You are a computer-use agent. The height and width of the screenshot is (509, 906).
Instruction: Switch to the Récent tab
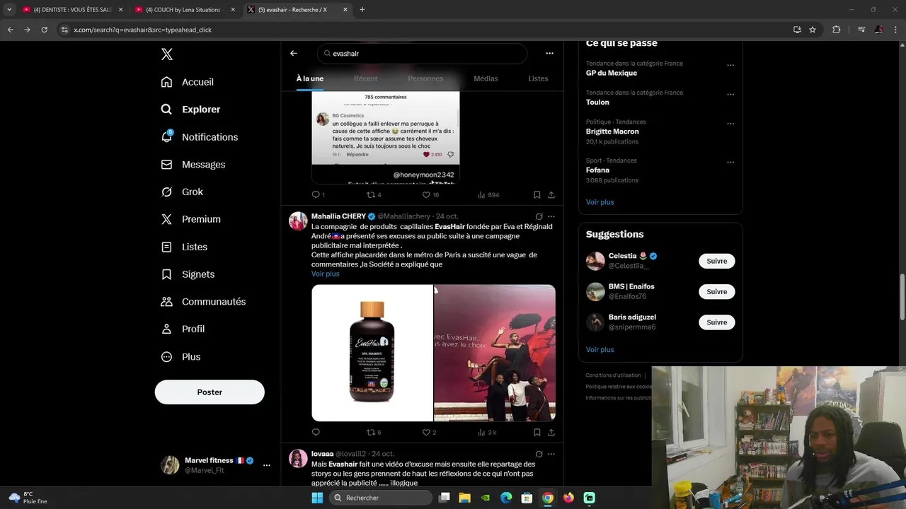366,78
